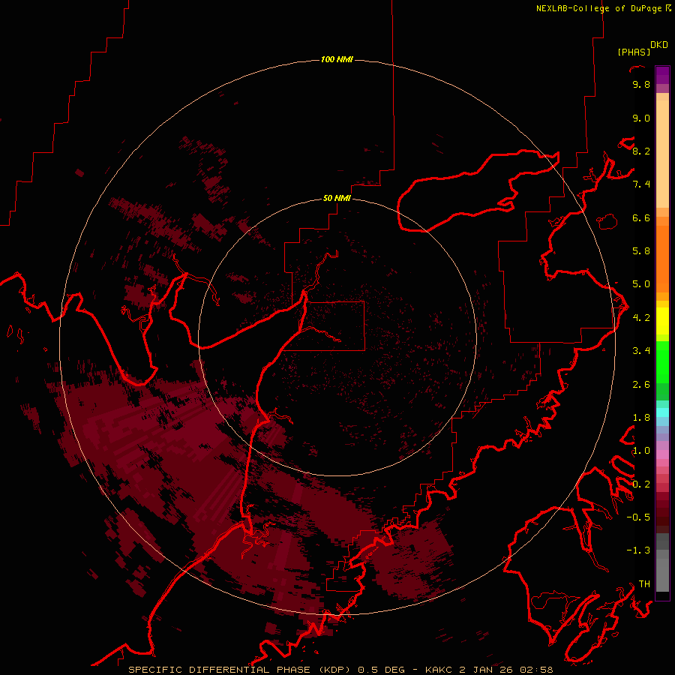Click the 2.6 legend value
675x675 pixels.
point(641,385)
